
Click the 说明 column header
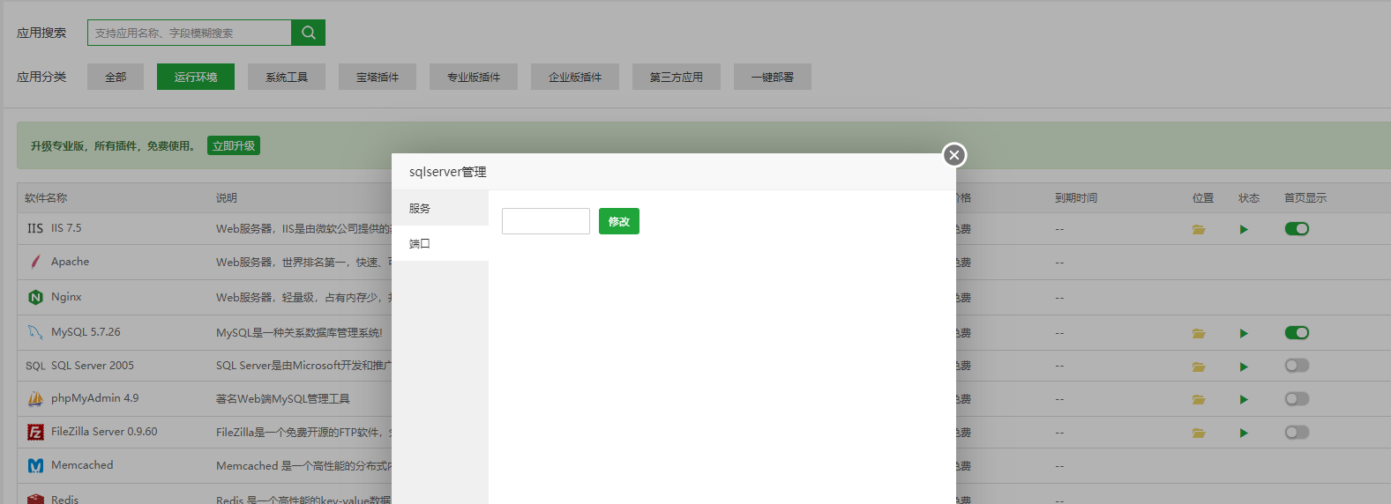pyautogui.click(x=227, y=198)
